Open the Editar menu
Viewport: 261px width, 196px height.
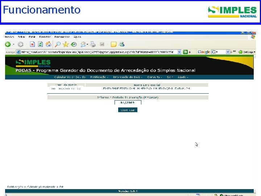pos(21,37)
